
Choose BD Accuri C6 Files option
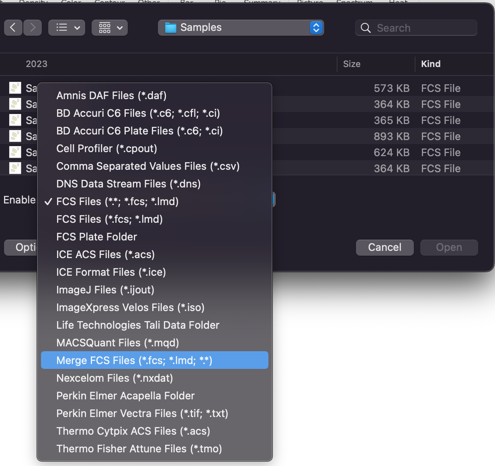[155, 113]
